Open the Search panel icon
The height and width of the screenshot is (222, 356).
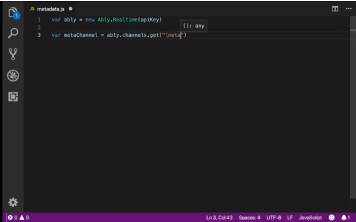(13, 33)
